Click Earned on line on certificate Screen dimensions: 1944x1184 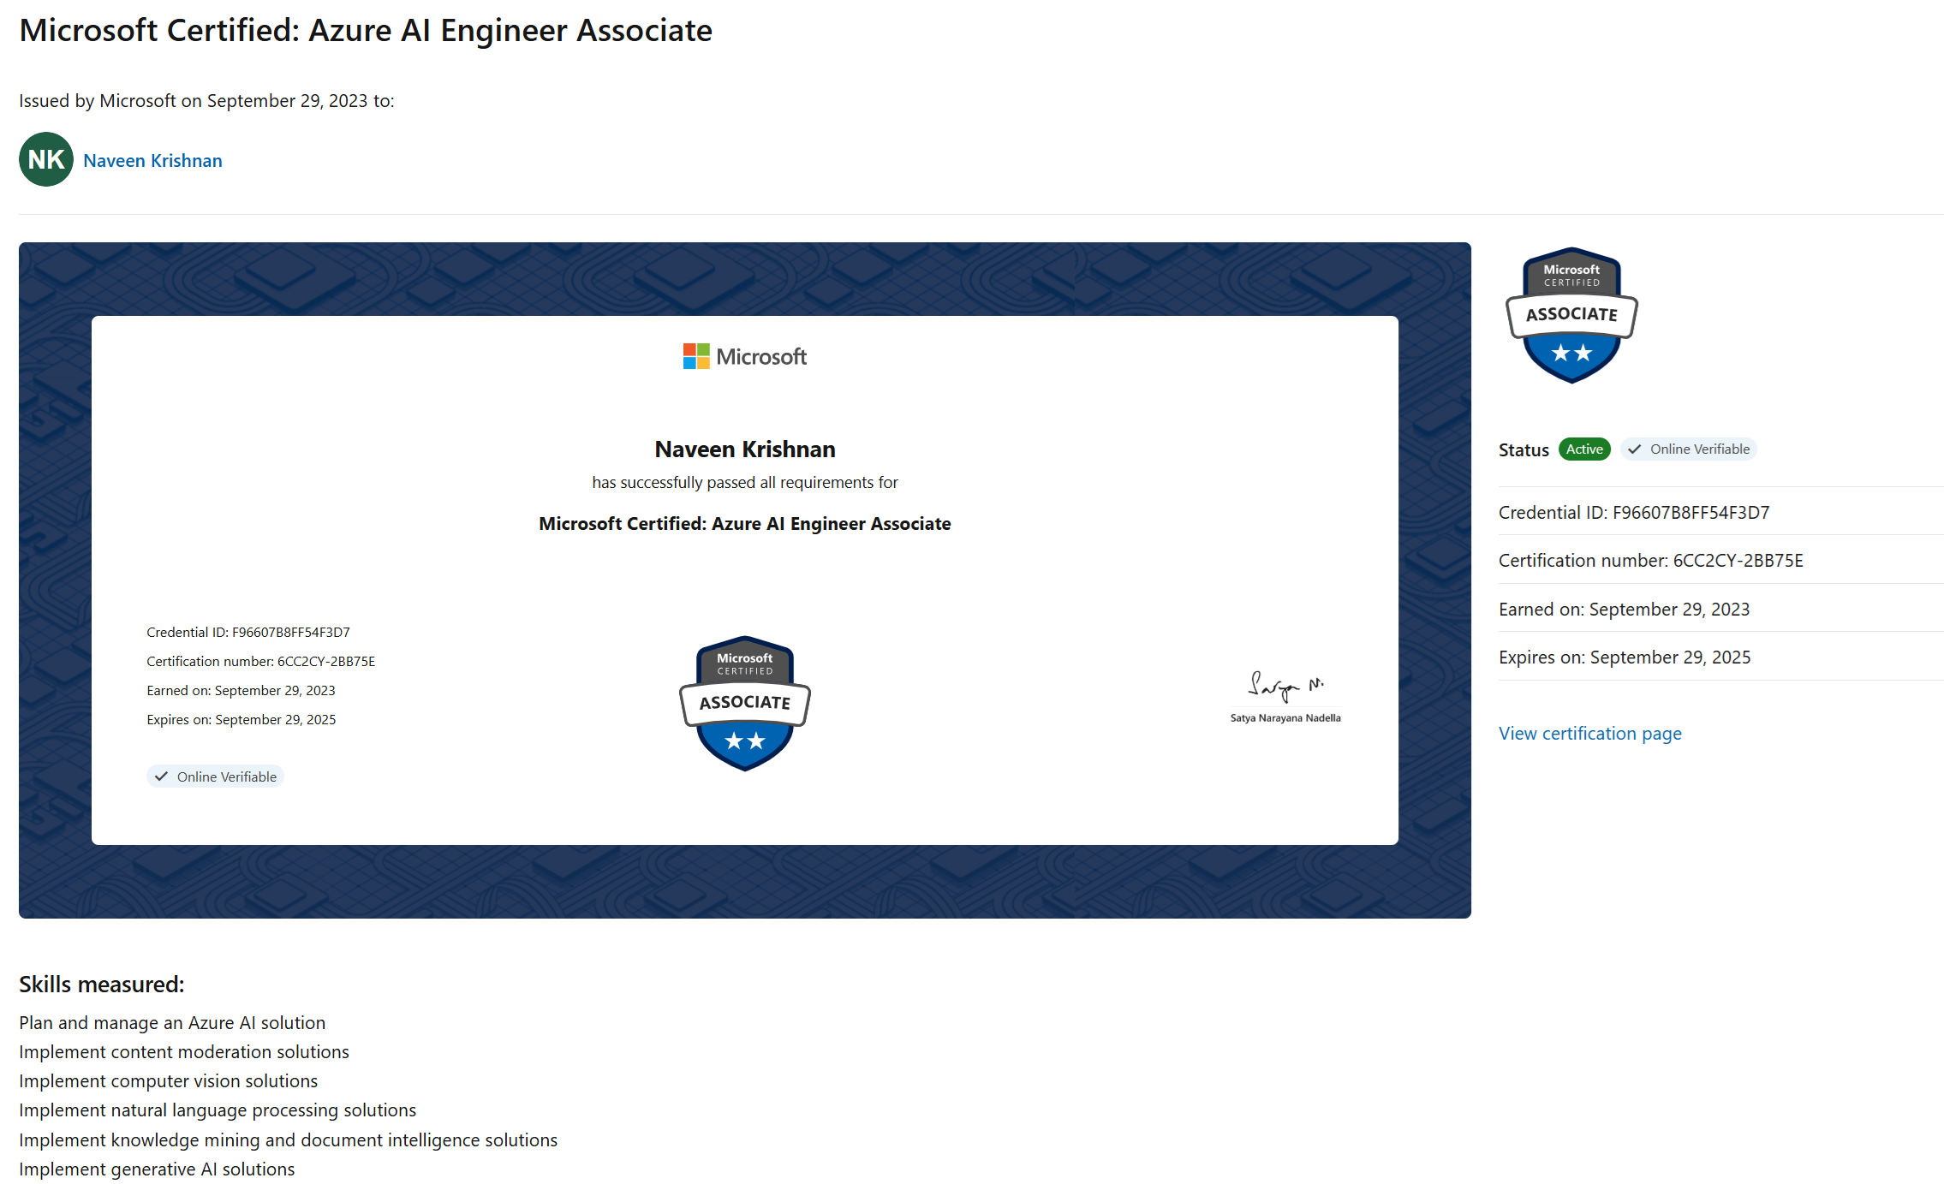point(241,691)
